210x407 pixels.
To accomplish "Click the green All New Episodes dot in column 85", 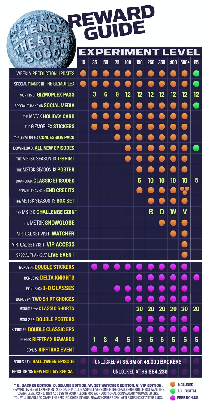I will (196, 148).
